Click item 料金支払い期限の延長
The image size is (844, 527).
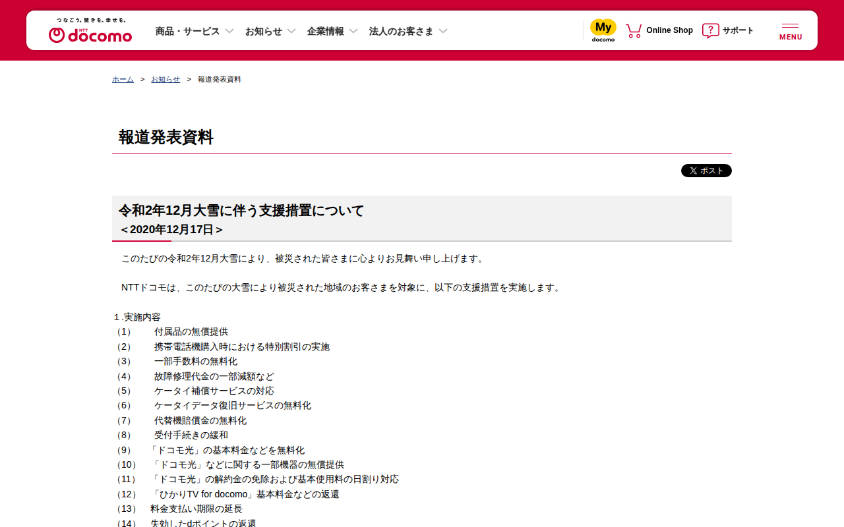pyautogui.click(x=196, y=509)
